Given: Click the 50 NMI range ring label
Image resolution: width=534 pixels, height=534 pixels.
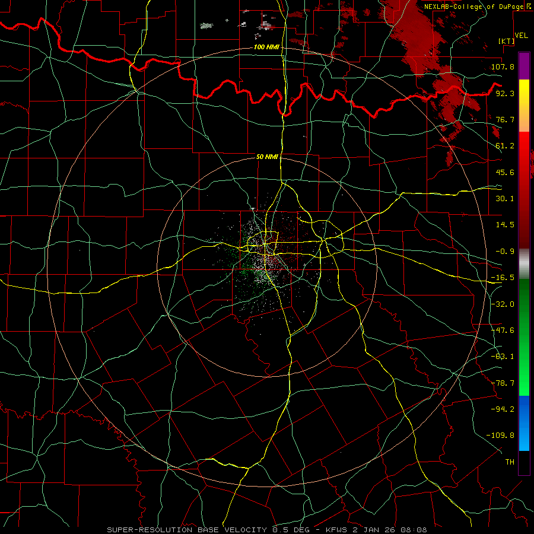Looking at the screenshot, I should click(x=267, y=157).
